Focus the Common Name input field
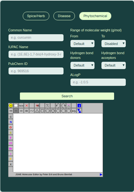Image resolution: width=134 pixels, height=192 pixels. (36, 38)
